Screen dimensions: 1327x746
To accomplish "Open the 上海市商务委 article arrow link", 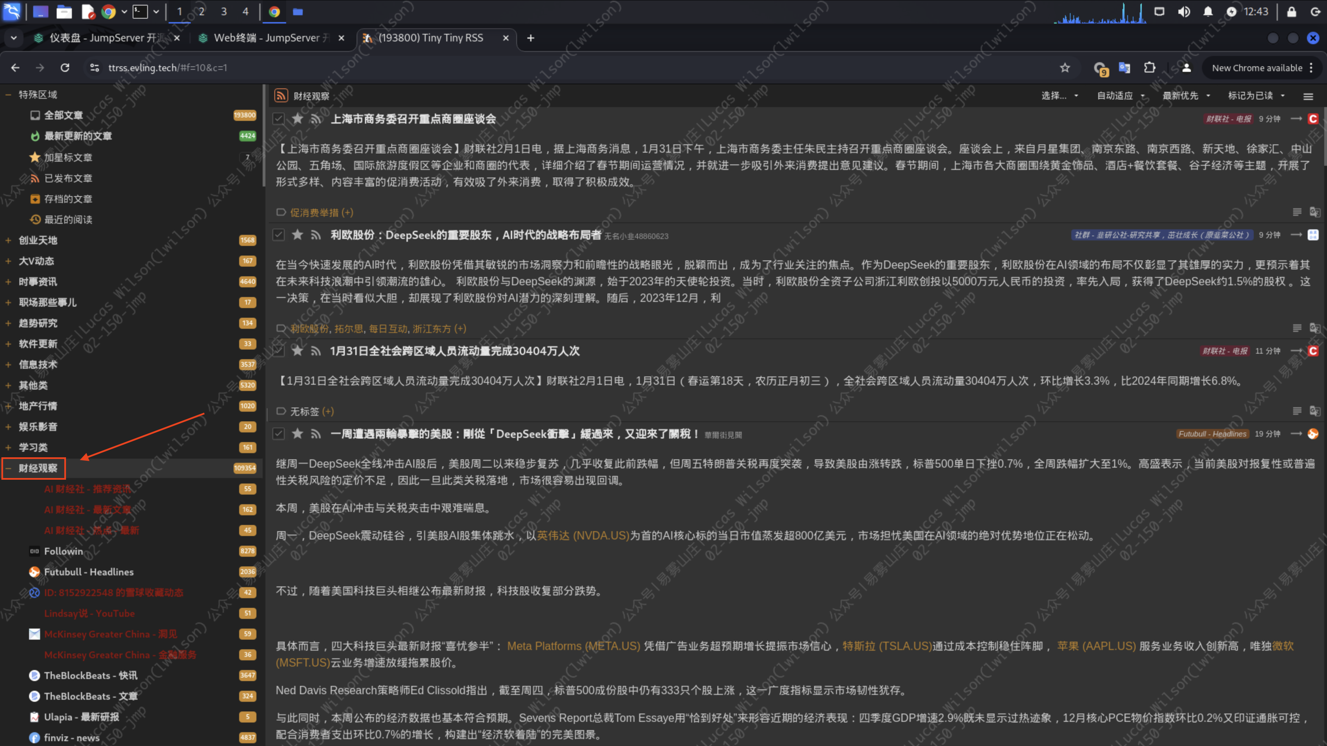I will [1296, 119].
